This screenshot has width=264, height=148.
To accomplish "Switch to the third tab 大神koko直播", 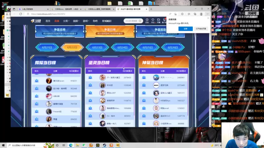I will coord(99,9).
